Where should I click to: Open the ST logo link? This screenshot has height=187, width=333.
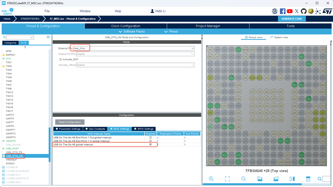point(327,11)
